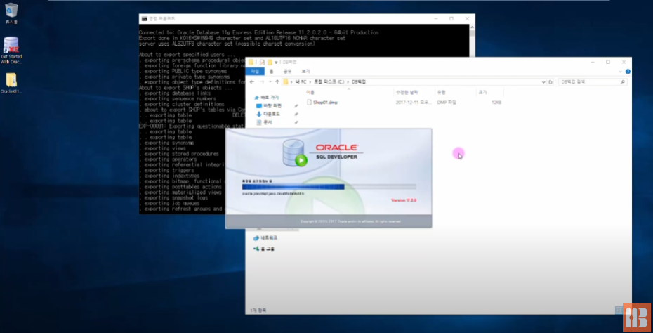The width and height of the screenshot is (653, 333).
Task: Go up one folder level
Action: (x=277, y=82)
